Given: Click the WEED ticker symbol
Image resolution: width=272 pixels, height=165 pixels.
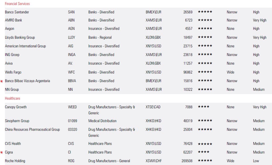Looking at the screenshot, I should [72, 107].
